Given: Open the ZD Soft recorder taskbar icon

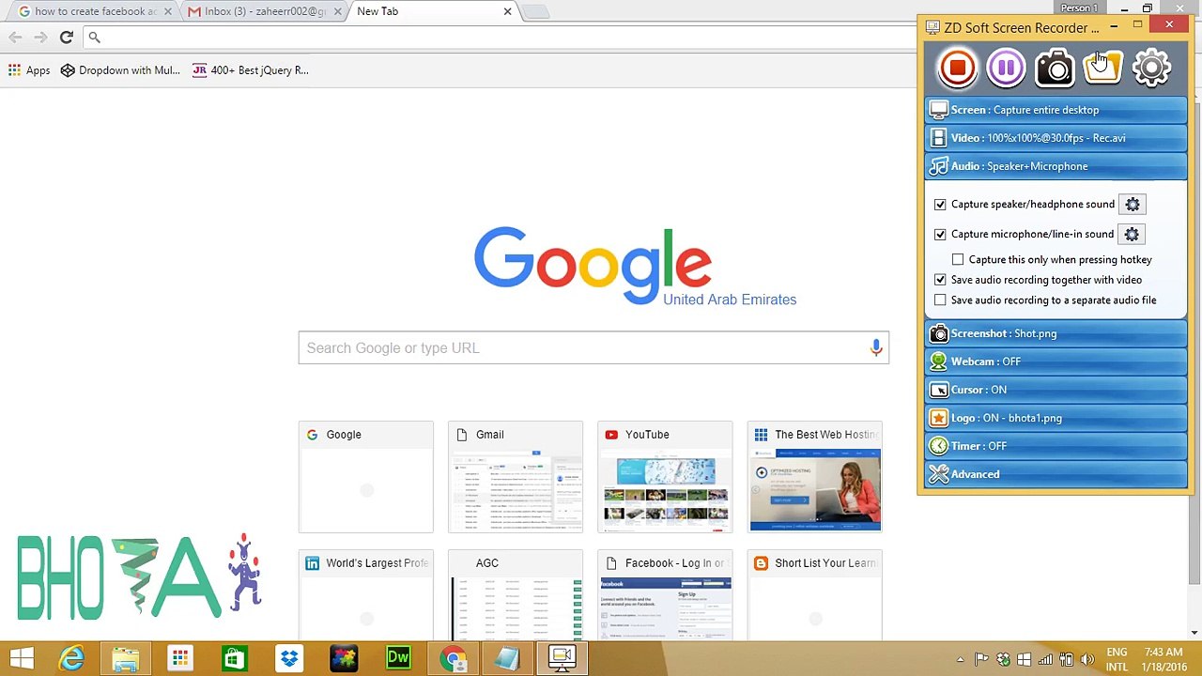Looking at the screenshot, I should point(562,658).
